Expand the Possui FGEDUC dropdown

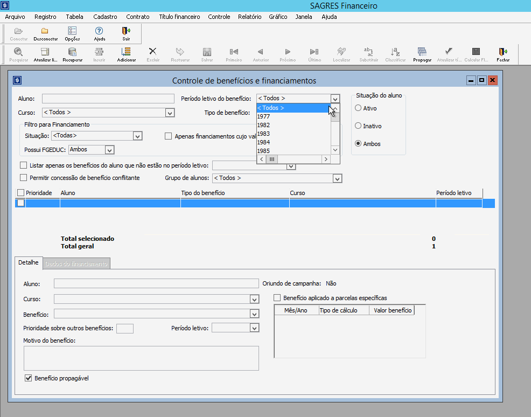click(x=109, y=150)
